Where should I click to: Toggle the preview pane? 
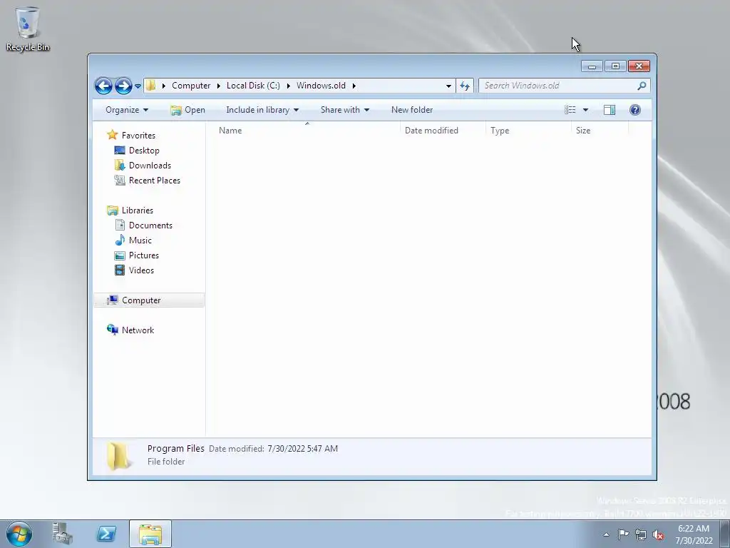click(x=610, y=110)
